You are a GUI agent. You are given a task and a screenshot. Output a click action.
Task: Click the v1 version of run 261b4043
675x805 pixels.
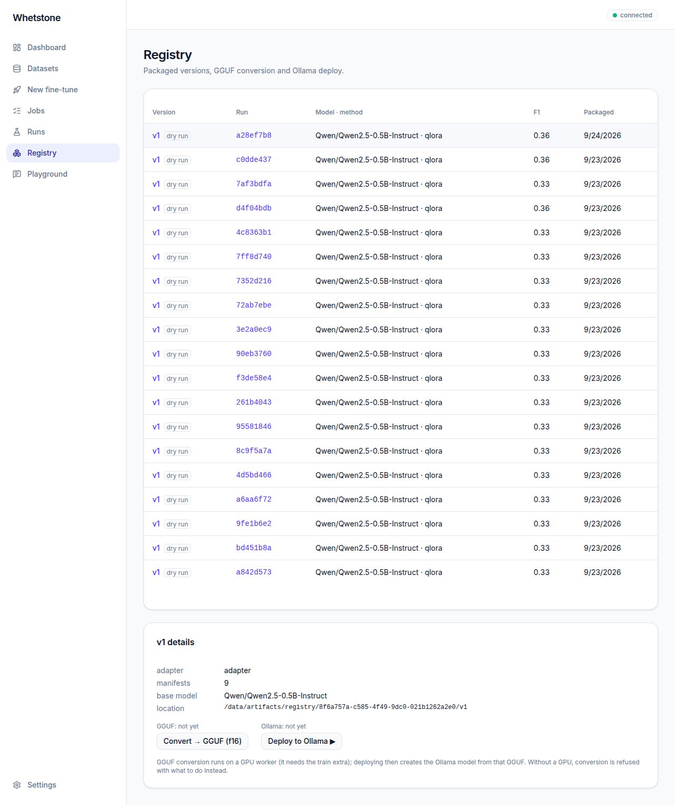coord(156,402)
